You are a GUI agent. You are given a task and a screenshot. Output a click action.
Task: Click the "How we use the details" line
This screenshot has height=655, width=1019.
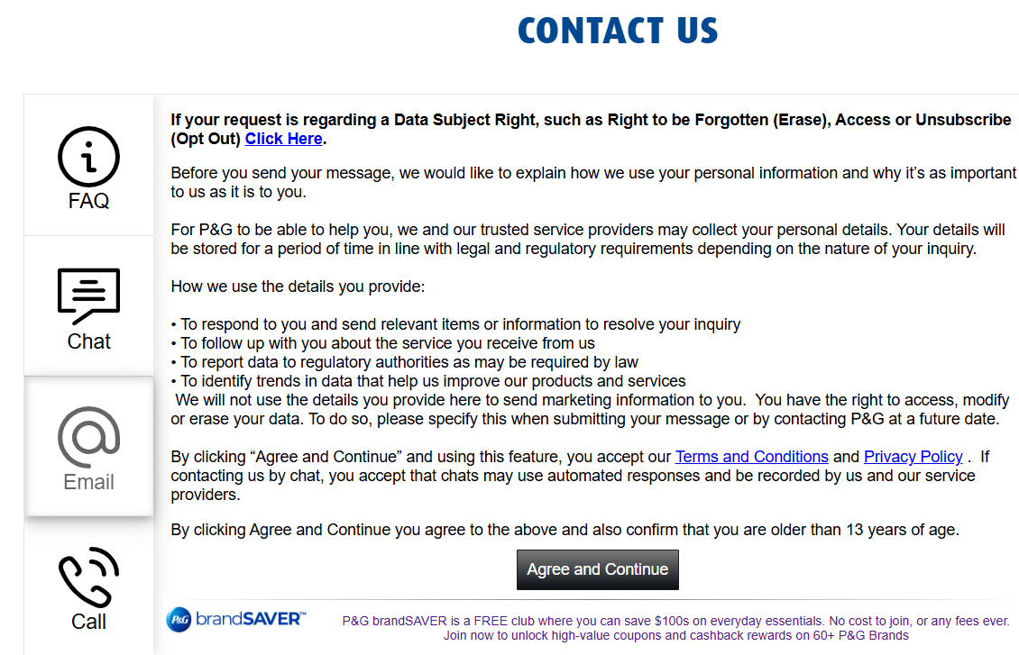[298, 287]
